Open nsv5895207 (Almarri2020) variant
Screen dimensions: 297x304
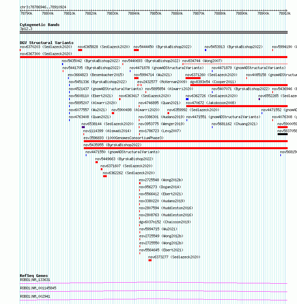click(x=93, y=103)
